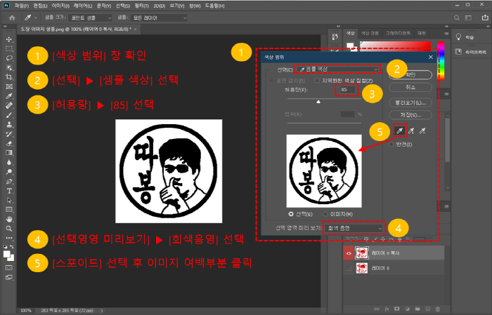
Task: Select the 이미지(M) radio button
Action: tap(325, 214)
